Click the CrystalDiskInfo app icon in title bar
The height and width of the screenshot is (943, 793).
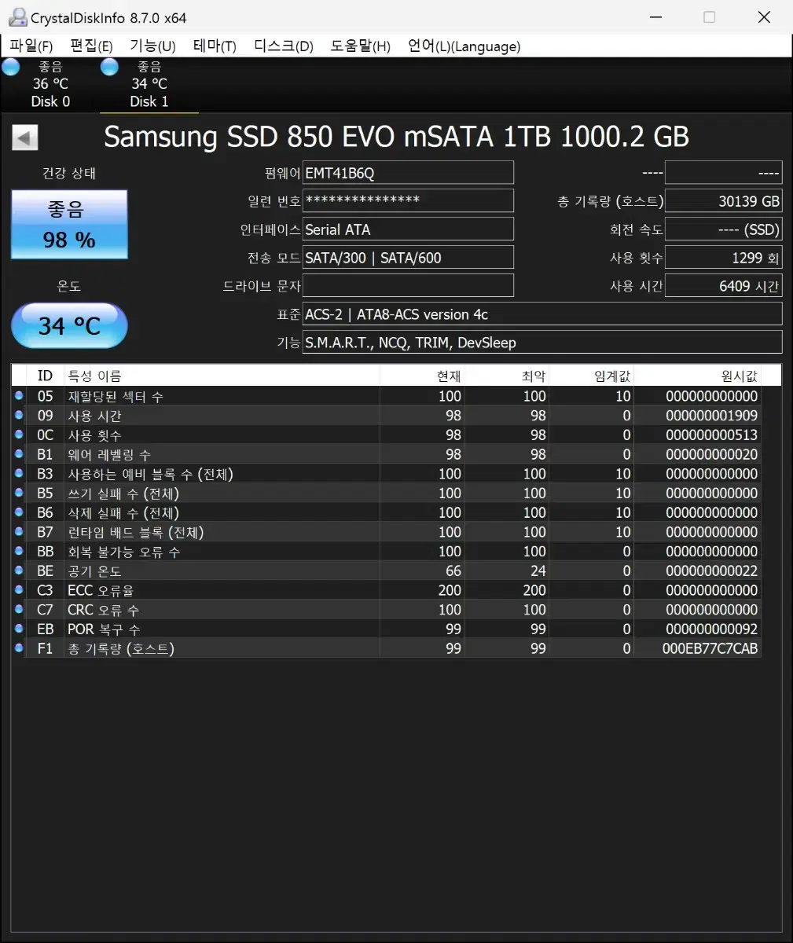coord(17,17)
